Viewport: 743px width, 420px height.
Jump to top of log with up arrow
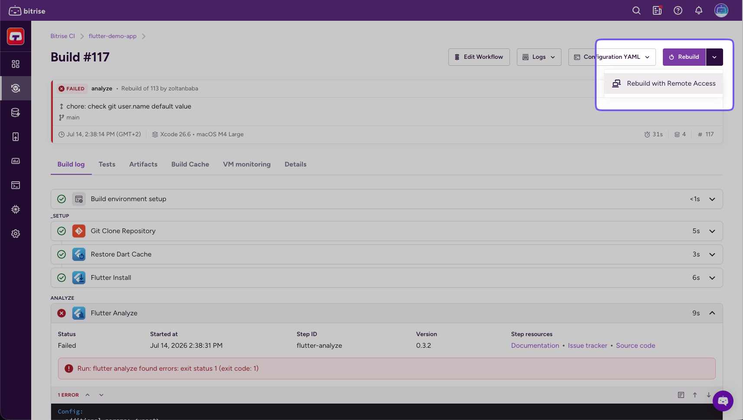click(695, 395)
